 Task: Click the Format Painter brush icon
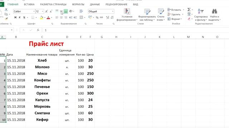[6, 18]
